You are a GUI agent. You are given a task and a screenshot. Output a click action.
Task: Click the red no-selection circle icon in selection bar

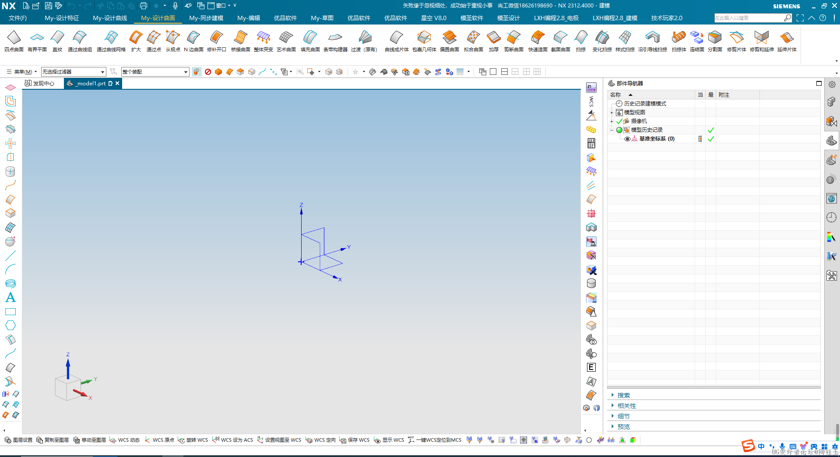(208, 72)
